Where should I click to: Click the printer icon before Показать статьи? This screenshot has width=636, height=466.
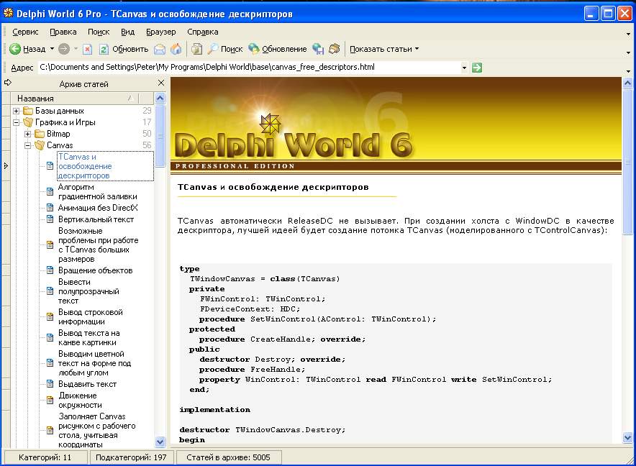pos(335,49)
